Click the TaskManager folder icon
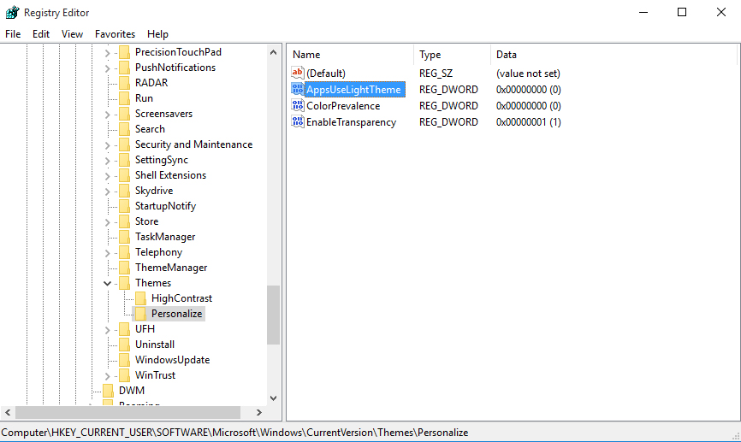This screenshot has height=442, width=741. [x=124, y=237]
